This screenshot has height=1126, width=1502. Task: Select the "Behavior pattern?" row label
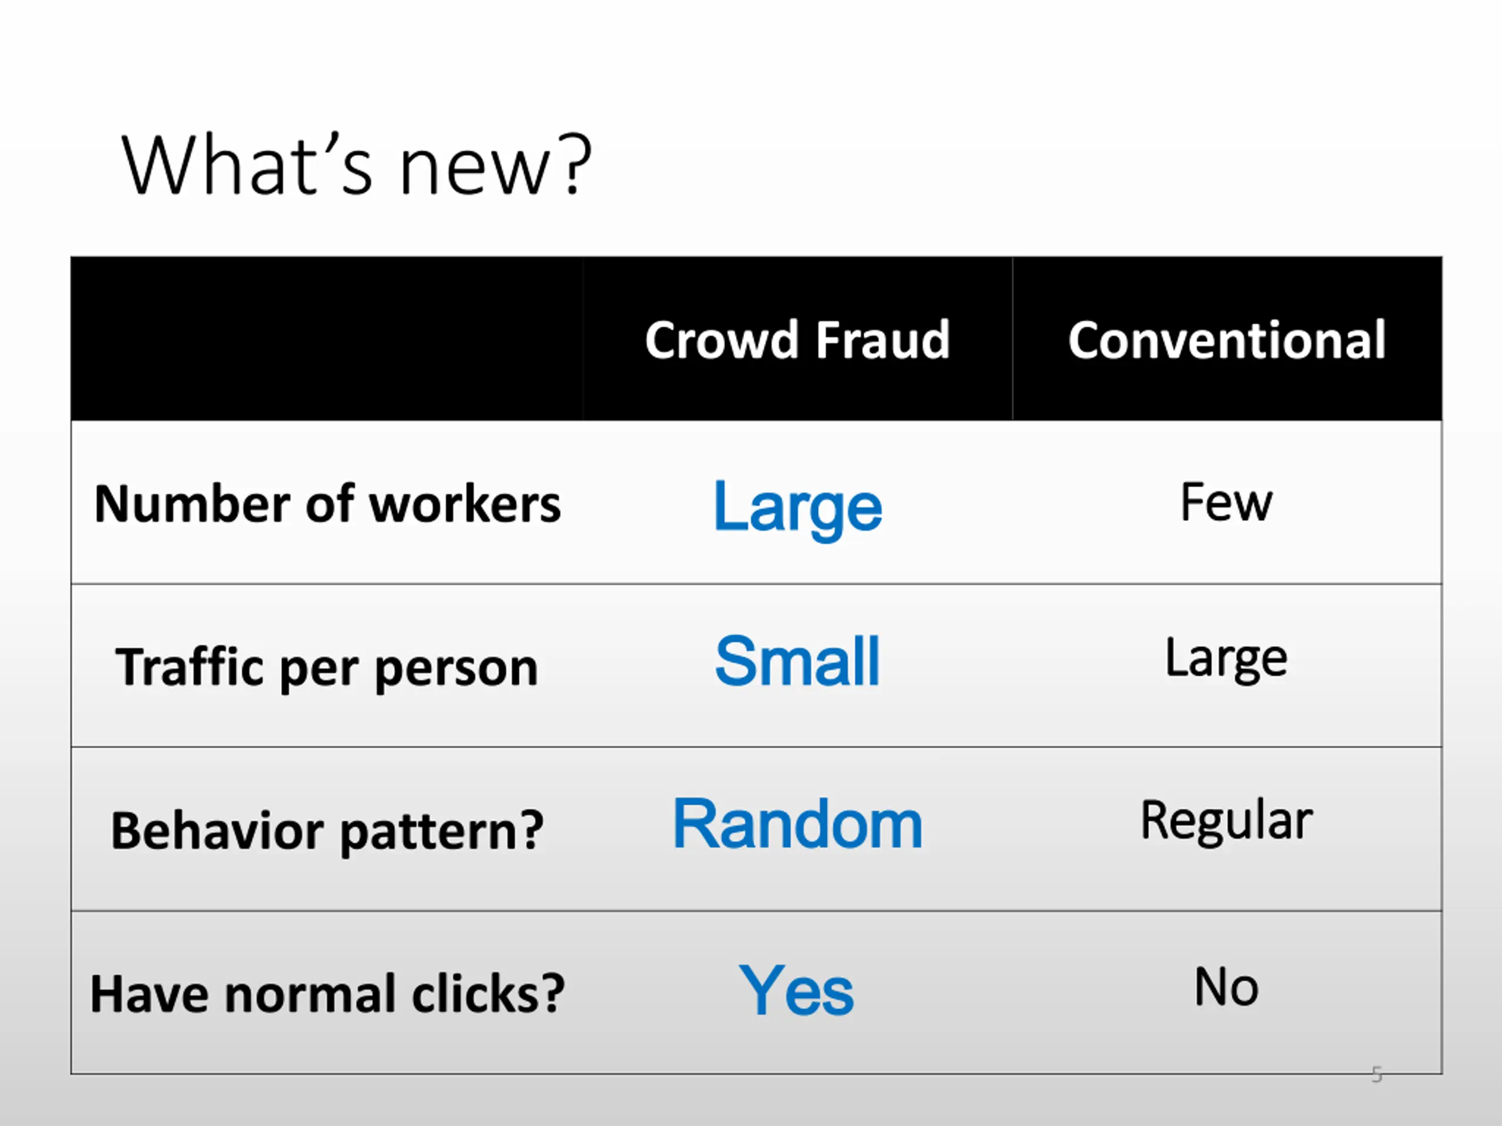coord(327,831)
